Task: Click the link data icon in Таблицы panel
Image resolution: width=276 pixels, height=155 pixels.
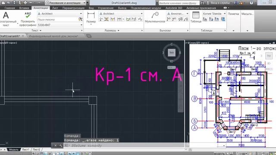Action: tap(211, 19)
